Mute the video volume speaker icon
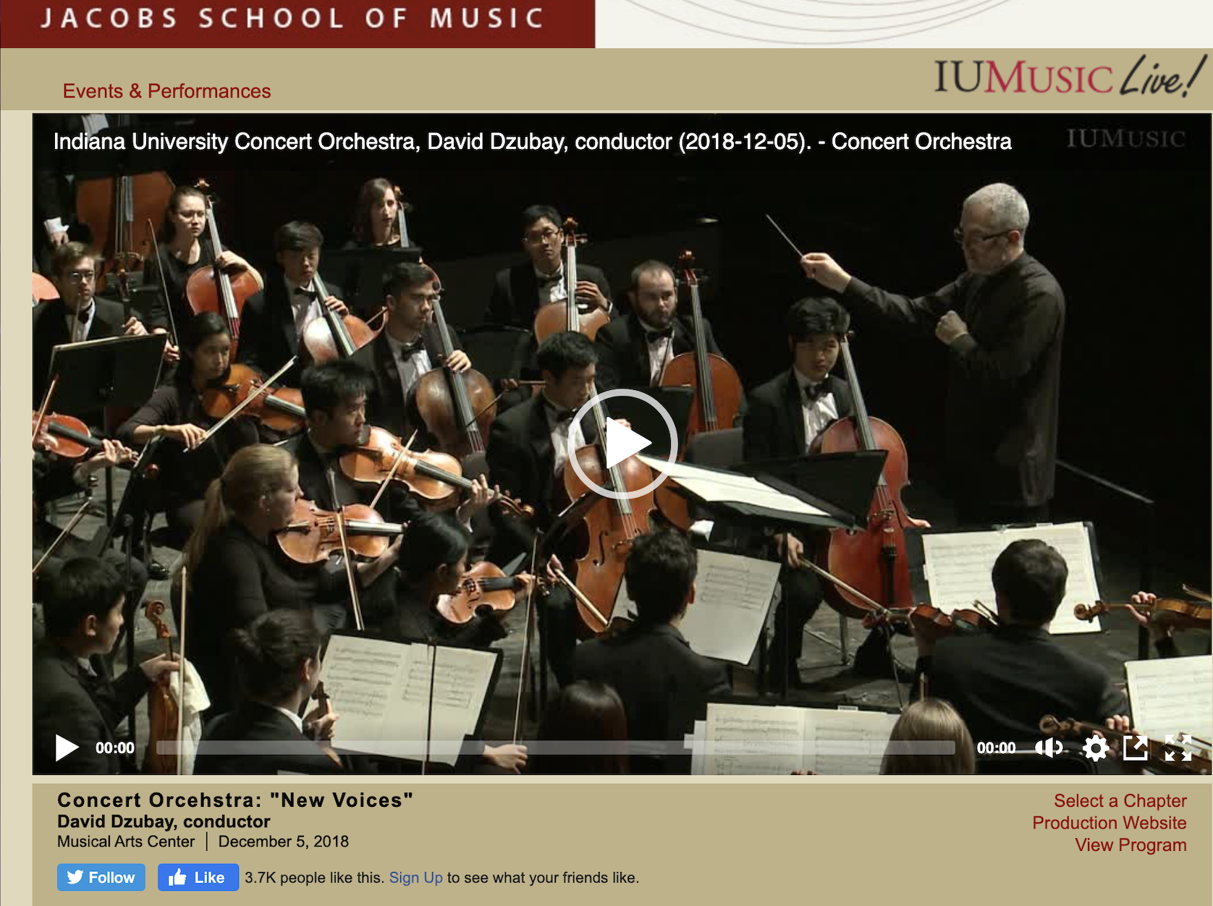 pyautogui.click(x=1049, y=748)
